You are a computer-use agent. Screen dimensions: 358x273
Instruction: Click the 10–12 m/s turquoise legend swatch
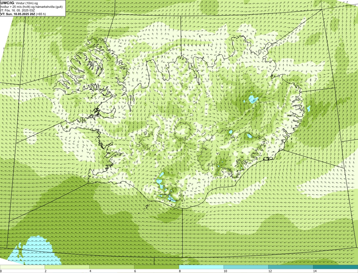point(246,267)
